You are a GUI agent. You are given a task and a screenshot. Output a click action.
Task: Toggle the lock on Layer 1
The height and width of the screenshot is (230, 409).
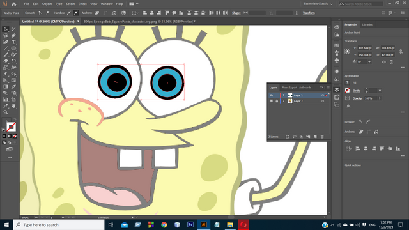277,101
